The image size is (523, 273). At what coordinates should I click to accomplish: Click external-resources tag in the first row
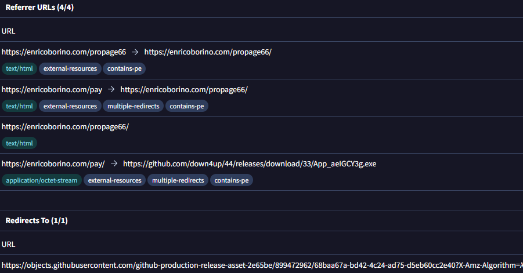pyautogui.click(x=70, y=68)
